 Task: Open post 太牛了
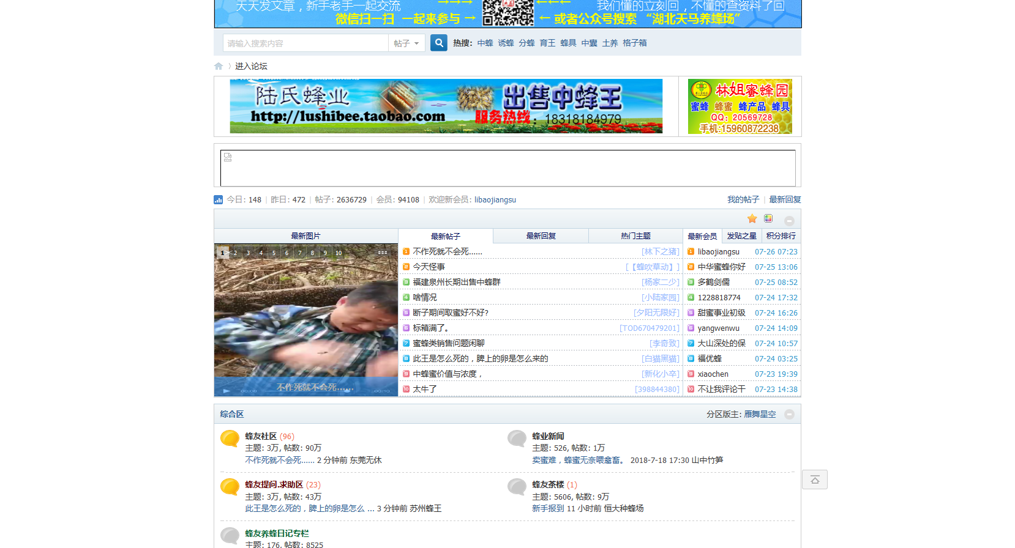[x=424, y=390]
